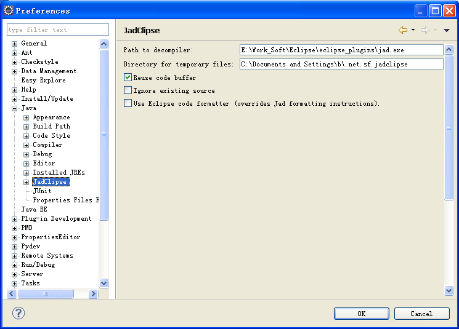Click the OK button
Image resolution: width=459 pixels, height=329 pixels.
(x=361, y=314)
